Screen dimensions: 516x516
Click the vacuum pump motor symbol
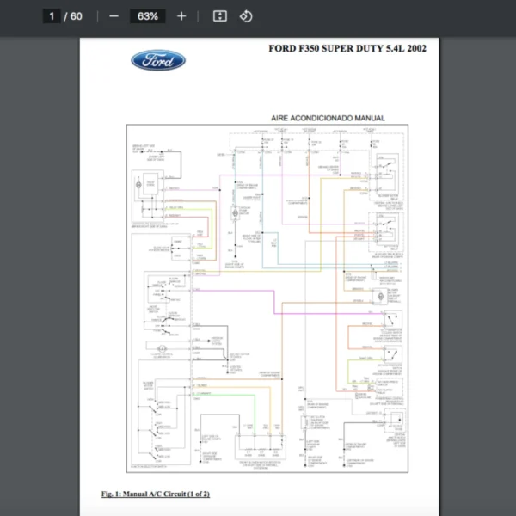tap(234, 212)
